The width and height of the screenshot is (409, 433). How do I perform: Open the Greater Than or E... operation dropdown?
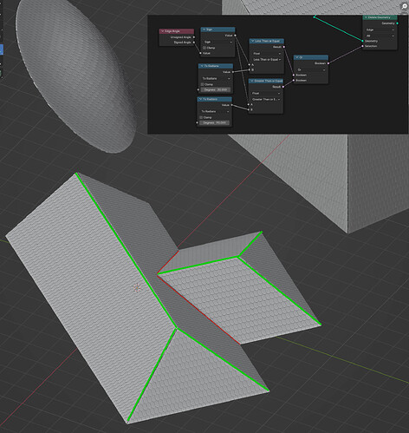click(x=266, y=99)
